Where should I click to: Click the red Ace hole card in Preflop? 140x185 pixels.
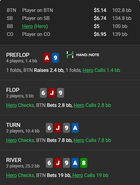tap(47, 58)
